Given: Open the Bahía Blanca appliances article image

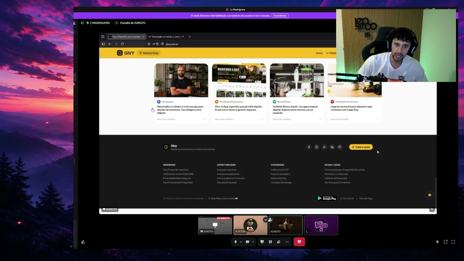Looking at the screenshot, I should (x=297, y=80).
